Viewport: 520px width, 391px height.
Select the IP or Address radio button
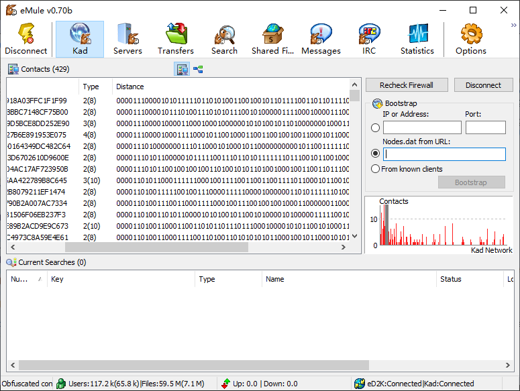[376, 128]
